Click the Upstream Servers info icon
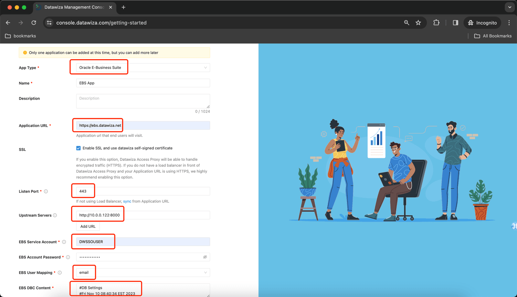517x297 pixels. point(55,215)
